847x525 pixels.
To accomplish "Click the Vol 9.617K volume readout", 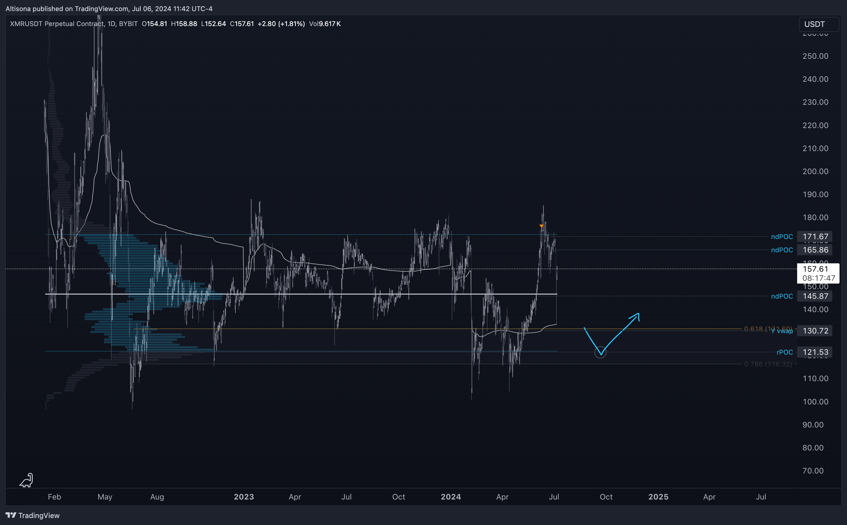I will point(325,24).
